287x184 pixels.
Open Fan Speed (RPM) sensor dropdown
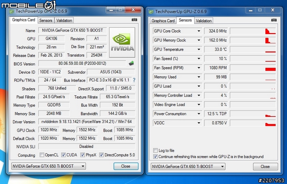199,68
